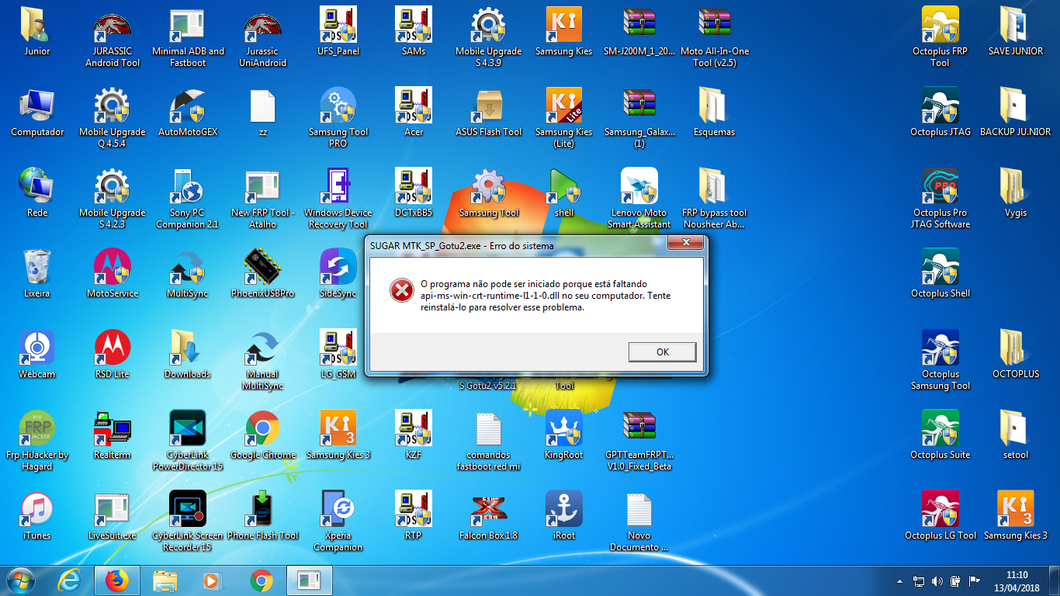This screenshot has width=1060, height=596.
Task: Launch iTunes desktop shortcut
Action: click(x=37, y=516)
